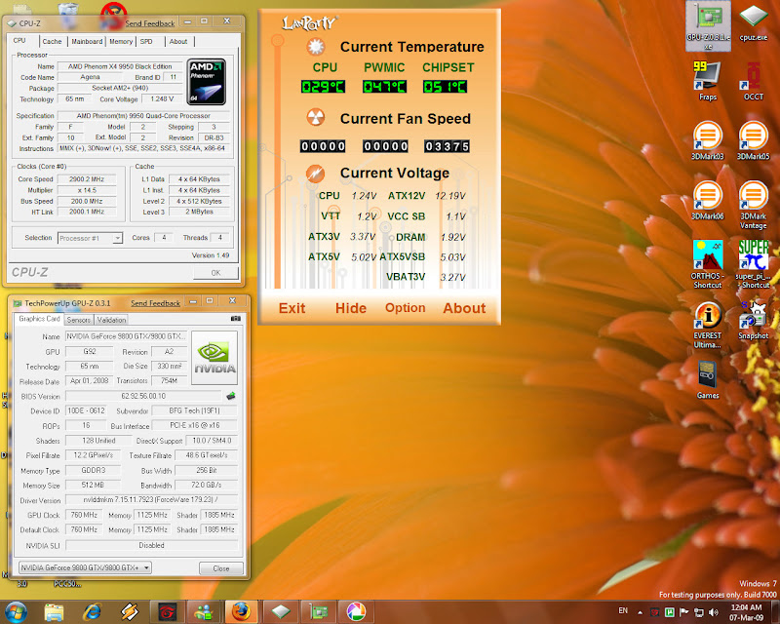Screen dimensions: 780x624
Task: Open the 3DMark05 desktop shortcut
Action: pyautogui.click(x=753, y=140)
